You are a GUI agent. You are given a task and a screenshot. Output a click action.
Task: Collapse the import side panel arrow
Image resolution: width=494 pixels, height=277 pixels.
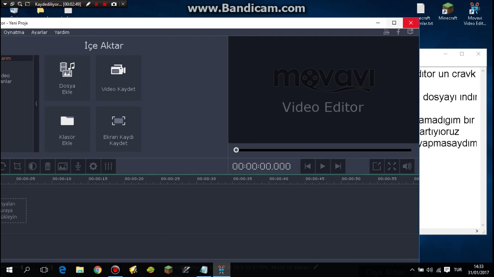36,103
